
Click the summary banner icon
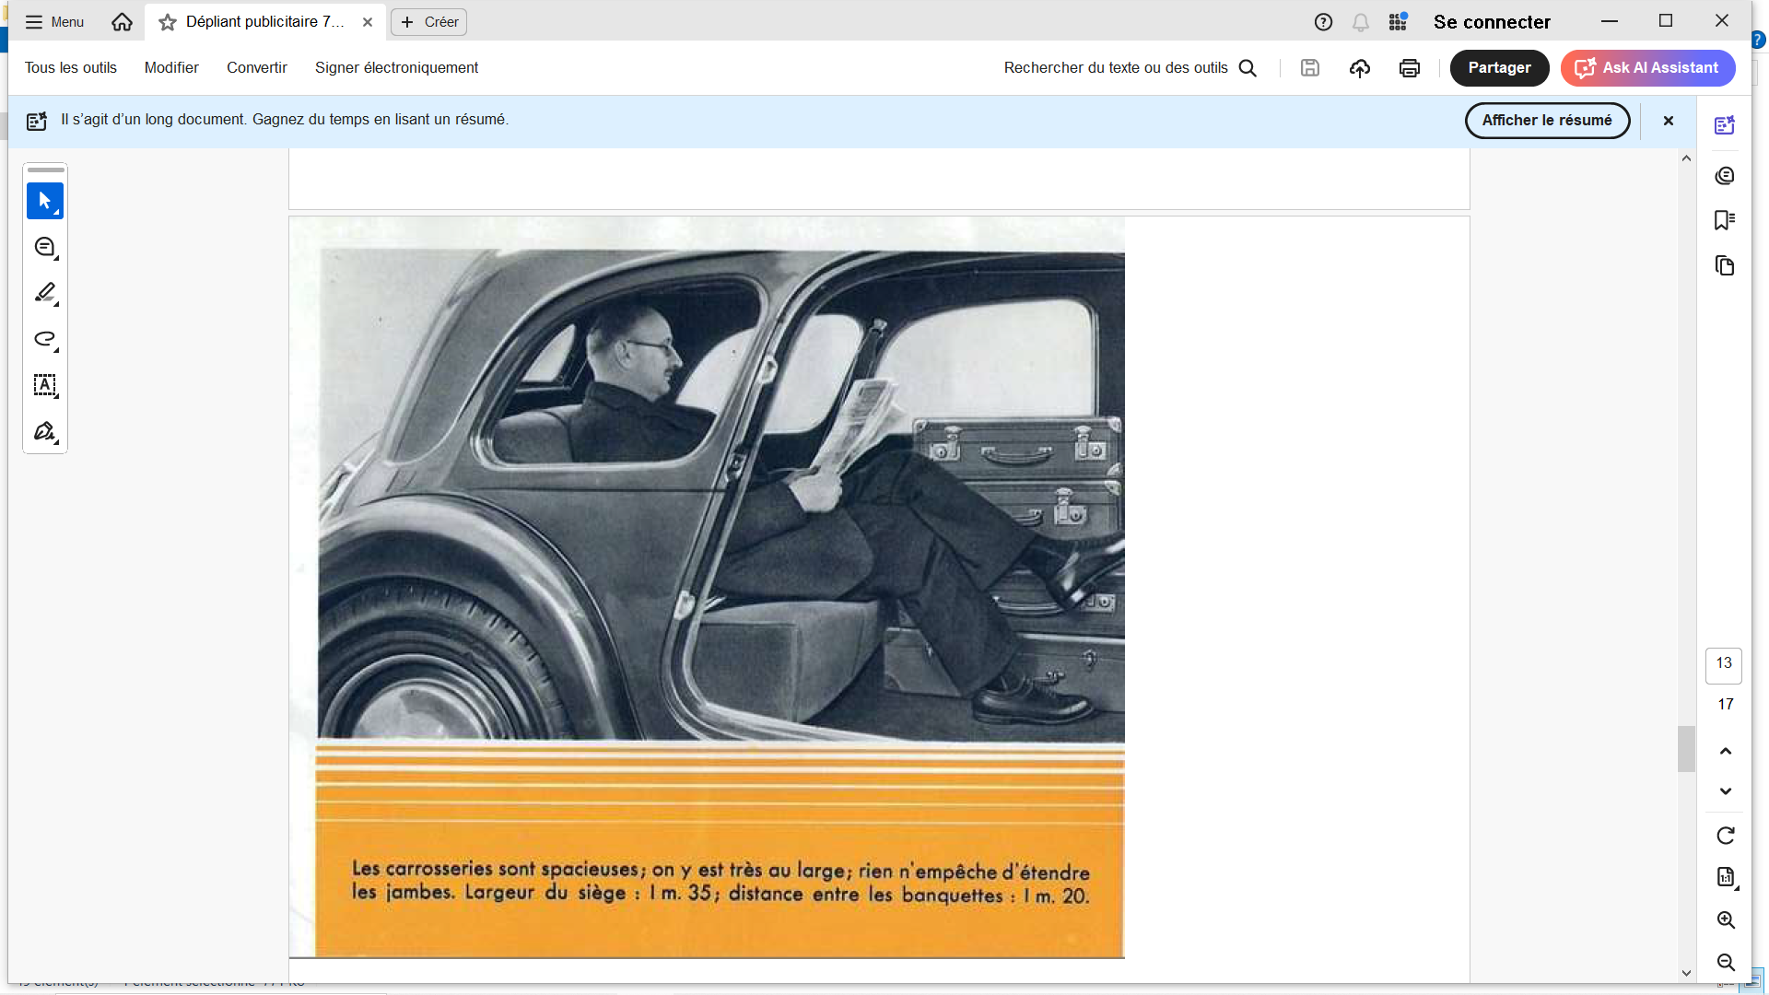coord(37,121)
